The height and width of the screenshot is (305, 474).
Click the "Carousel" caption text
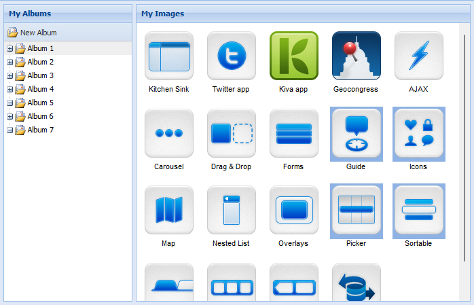pos(168,166)
